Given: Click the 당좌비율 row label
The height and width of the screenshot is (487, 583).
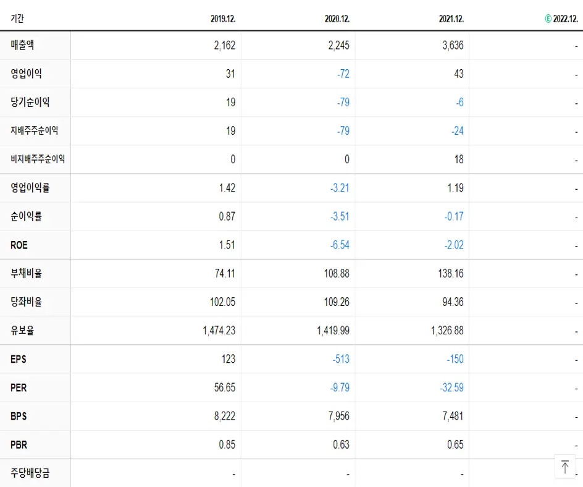Looking at the screenshot, I should [26, 302].
